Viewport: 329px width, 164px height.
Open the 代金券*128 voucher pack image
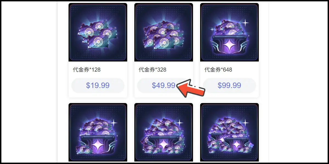pos(98,32)
